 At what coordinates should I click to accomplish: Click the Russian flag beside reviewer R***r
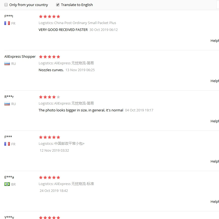7,104
